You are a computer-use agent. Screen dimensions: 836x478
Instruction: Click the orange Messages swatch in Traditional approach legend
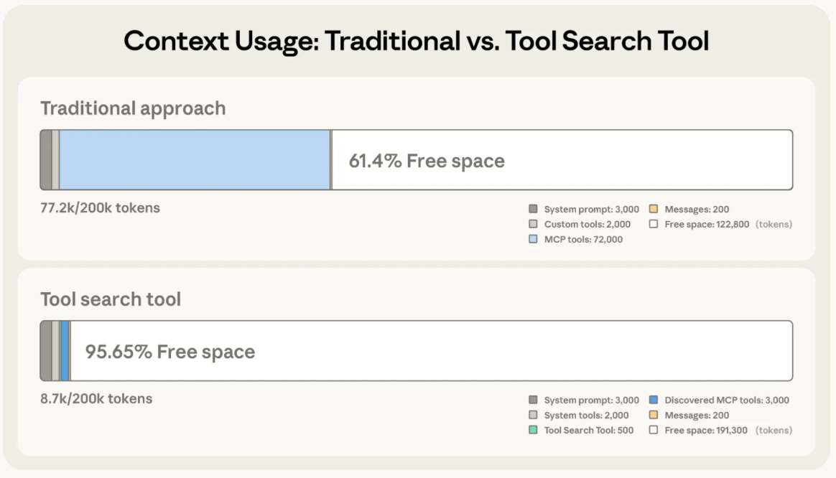point(654,210)
